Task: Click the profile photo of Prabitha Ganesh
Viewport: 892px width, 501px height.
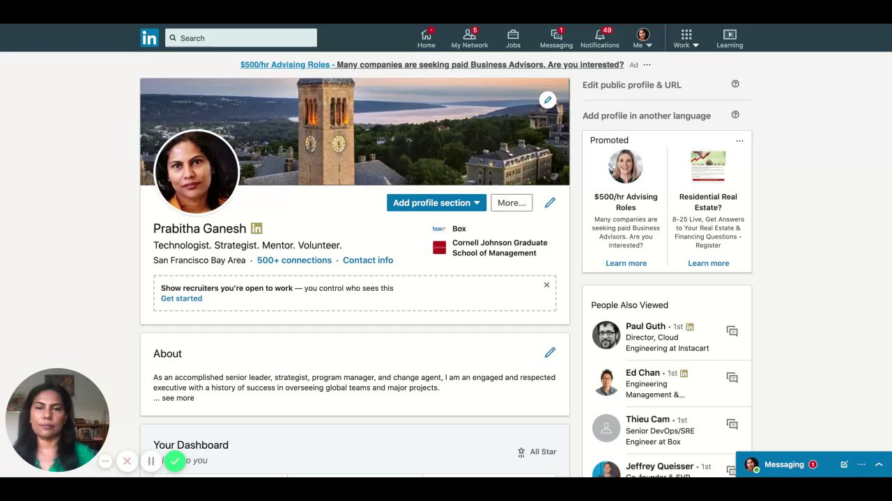Action: [197, 172]
